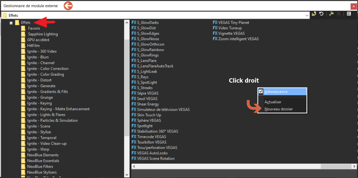Image resolution: width=358 pixels, height=178 pixels.
Task: Collapse the Effets tree node
Action: 11,23
